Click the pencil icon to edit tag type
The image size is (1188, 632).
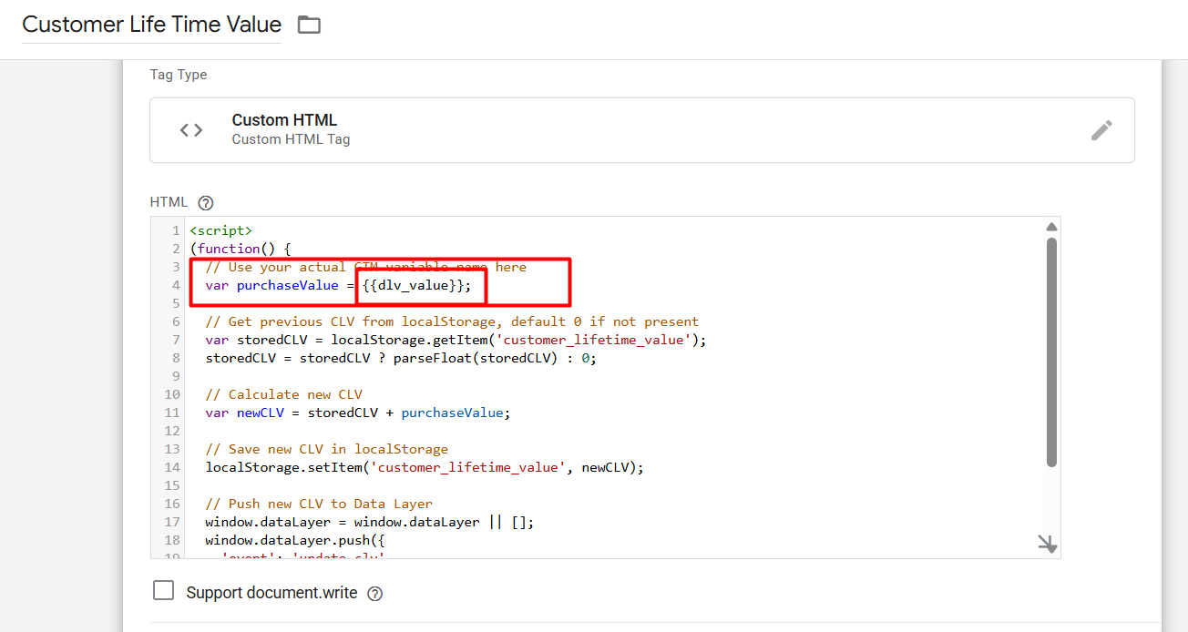point(1101,130)
